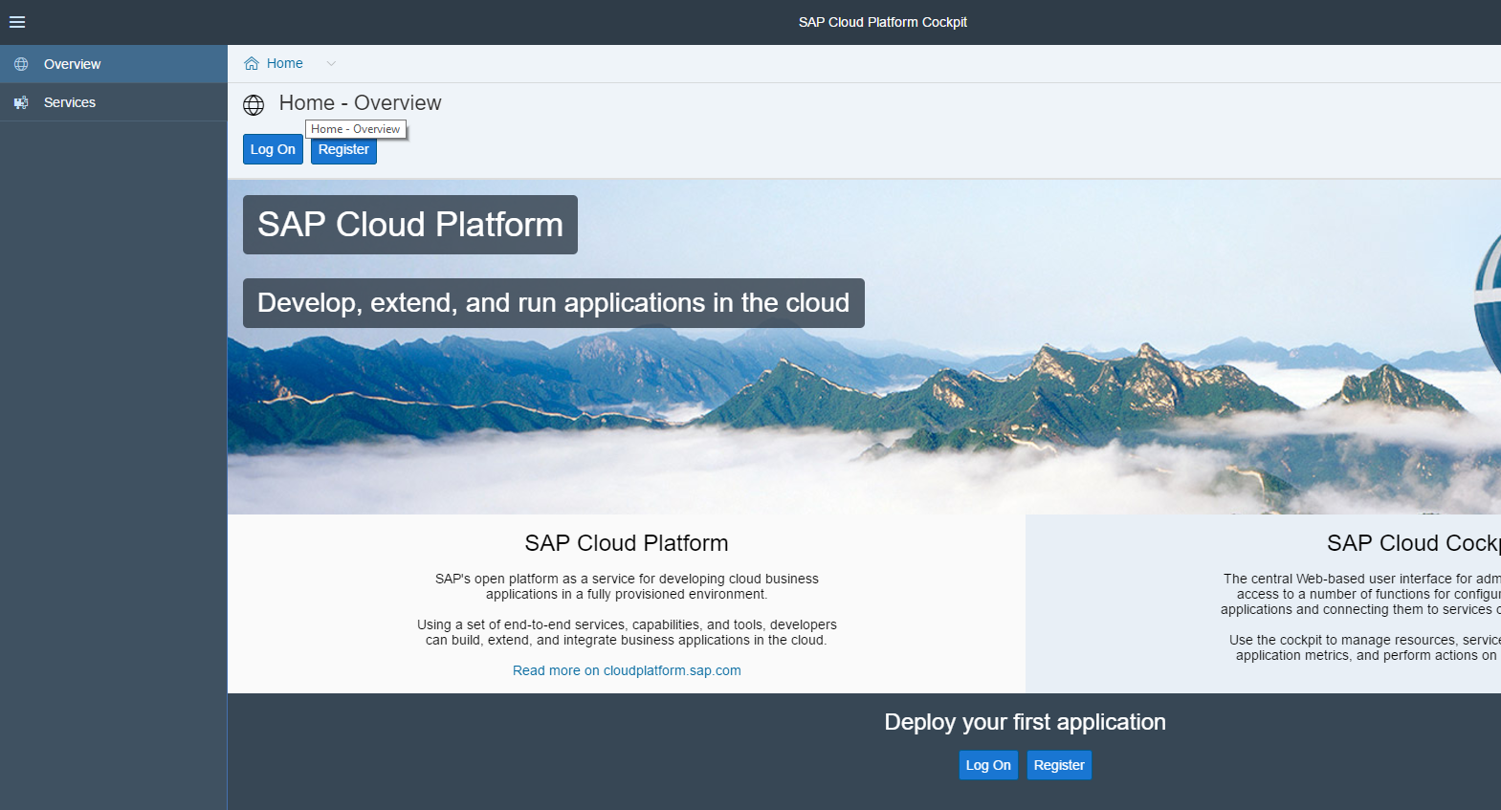Click the Home - Overview page title
1501x810 pixels.
pyautogui.click(x=361, y=103)
